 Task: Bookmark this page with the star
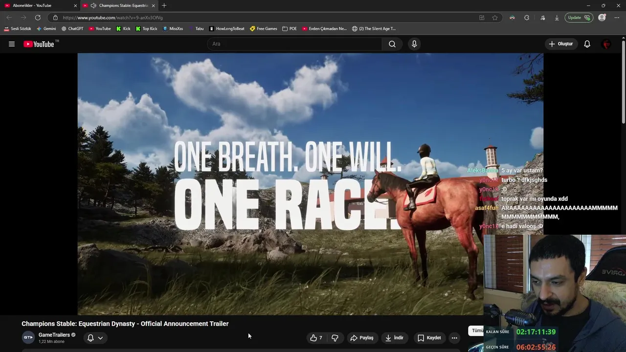pyautogui.click(x=495, y=18)
